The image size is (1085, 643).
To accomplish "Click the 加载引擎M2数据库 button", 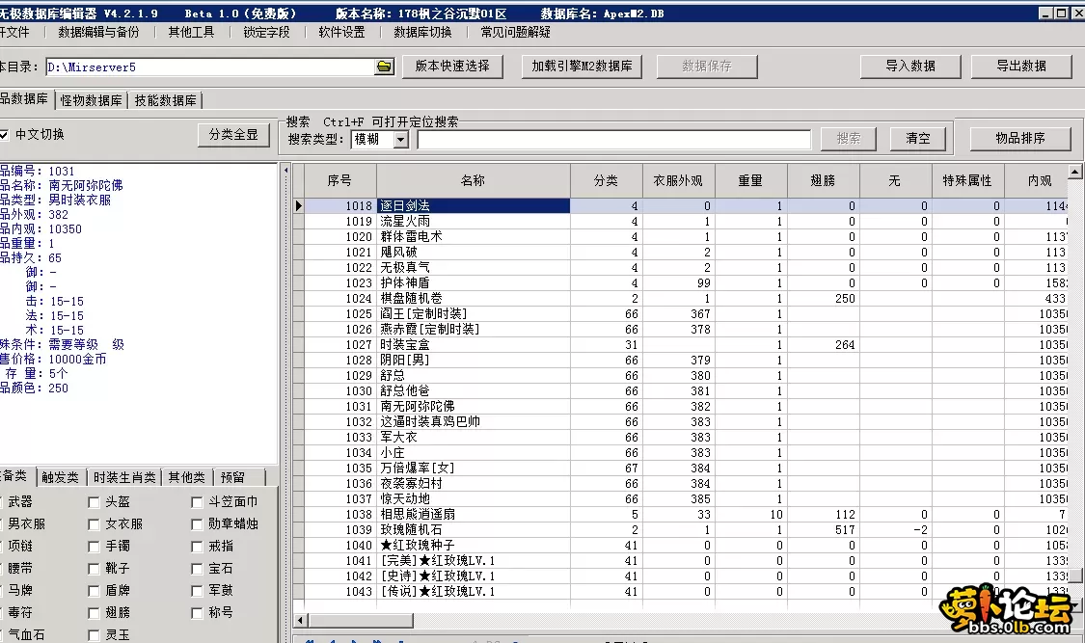I will 583,67.
